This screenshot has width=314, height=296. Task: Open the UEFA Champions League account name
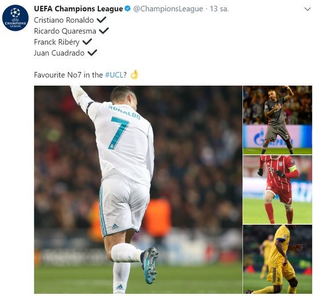coord(78,9)
